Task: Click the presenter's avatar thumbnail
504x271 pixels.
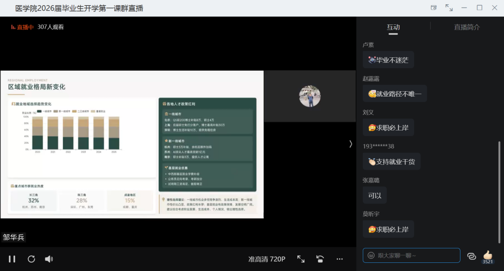Action: [x=310, y=96]
